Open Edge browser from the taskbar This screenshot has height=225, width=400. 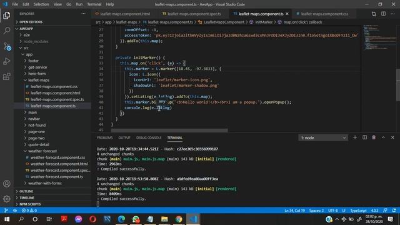(x=121, y=219)
